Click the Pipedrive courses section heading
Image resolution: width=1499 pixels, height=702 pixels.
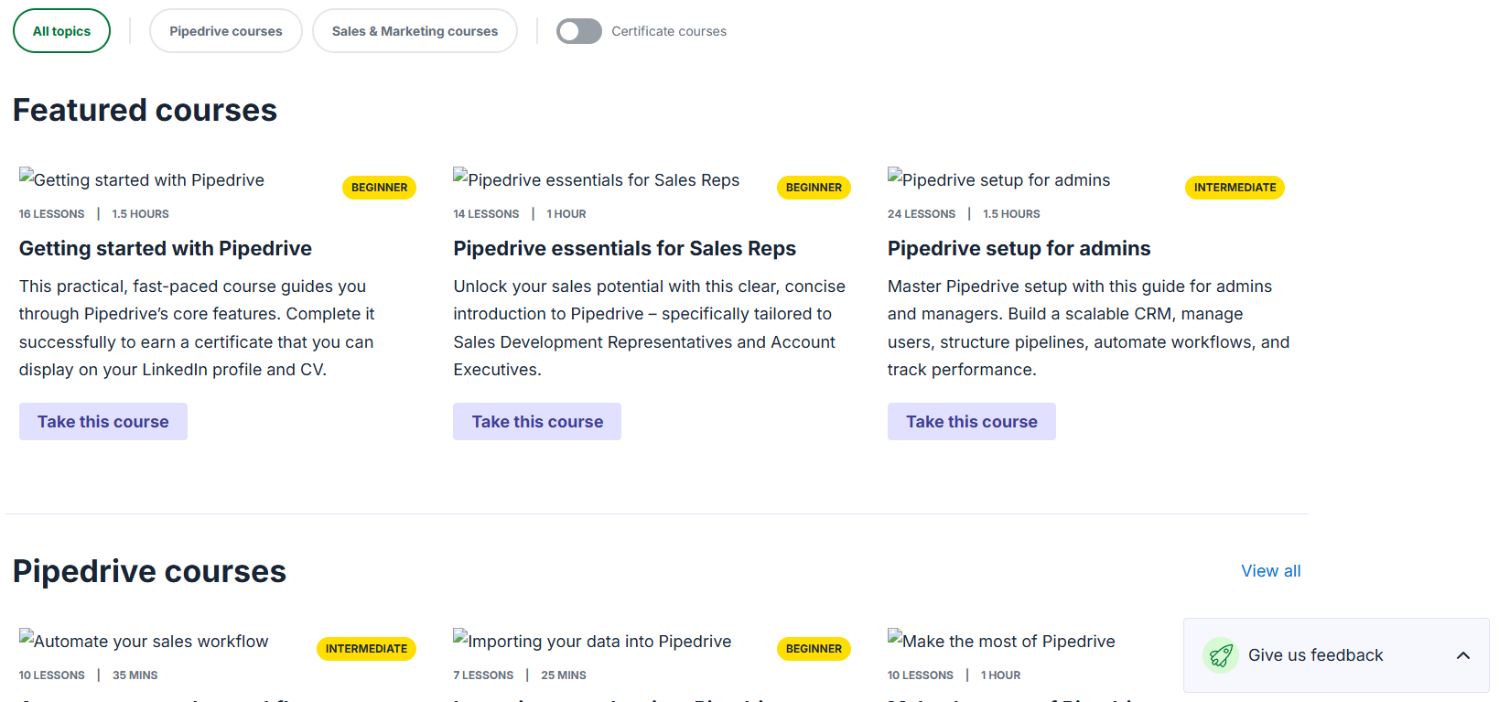(149, 571)
